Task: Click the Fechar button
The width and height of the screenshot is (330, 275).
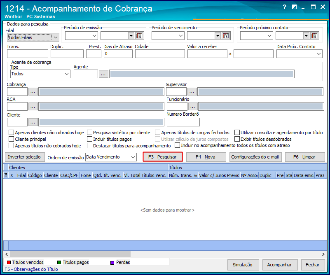Action: tap(313, 265)
